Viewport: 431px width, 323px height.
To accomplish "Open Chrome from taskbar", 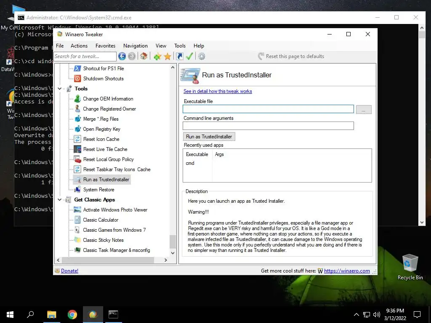I will pyautogui.click(x=72, y=315).
